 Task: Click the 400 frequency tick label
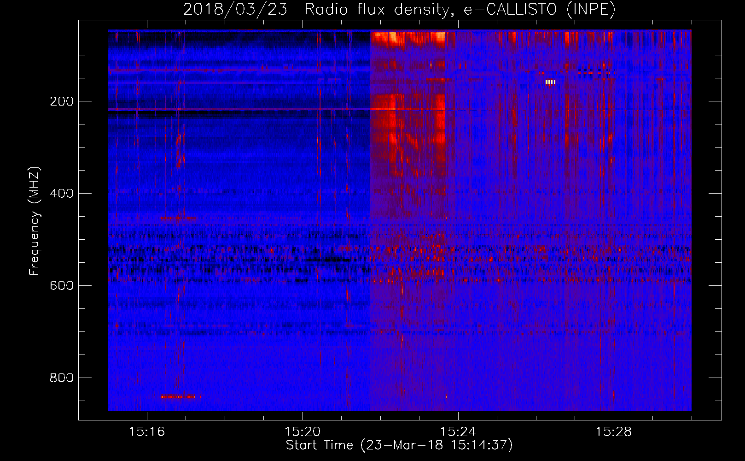pos(62,194)
